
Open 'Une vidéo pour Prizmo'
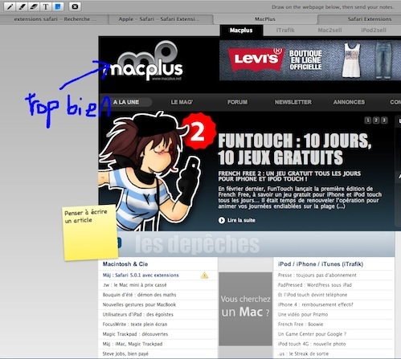pos(303,315)
